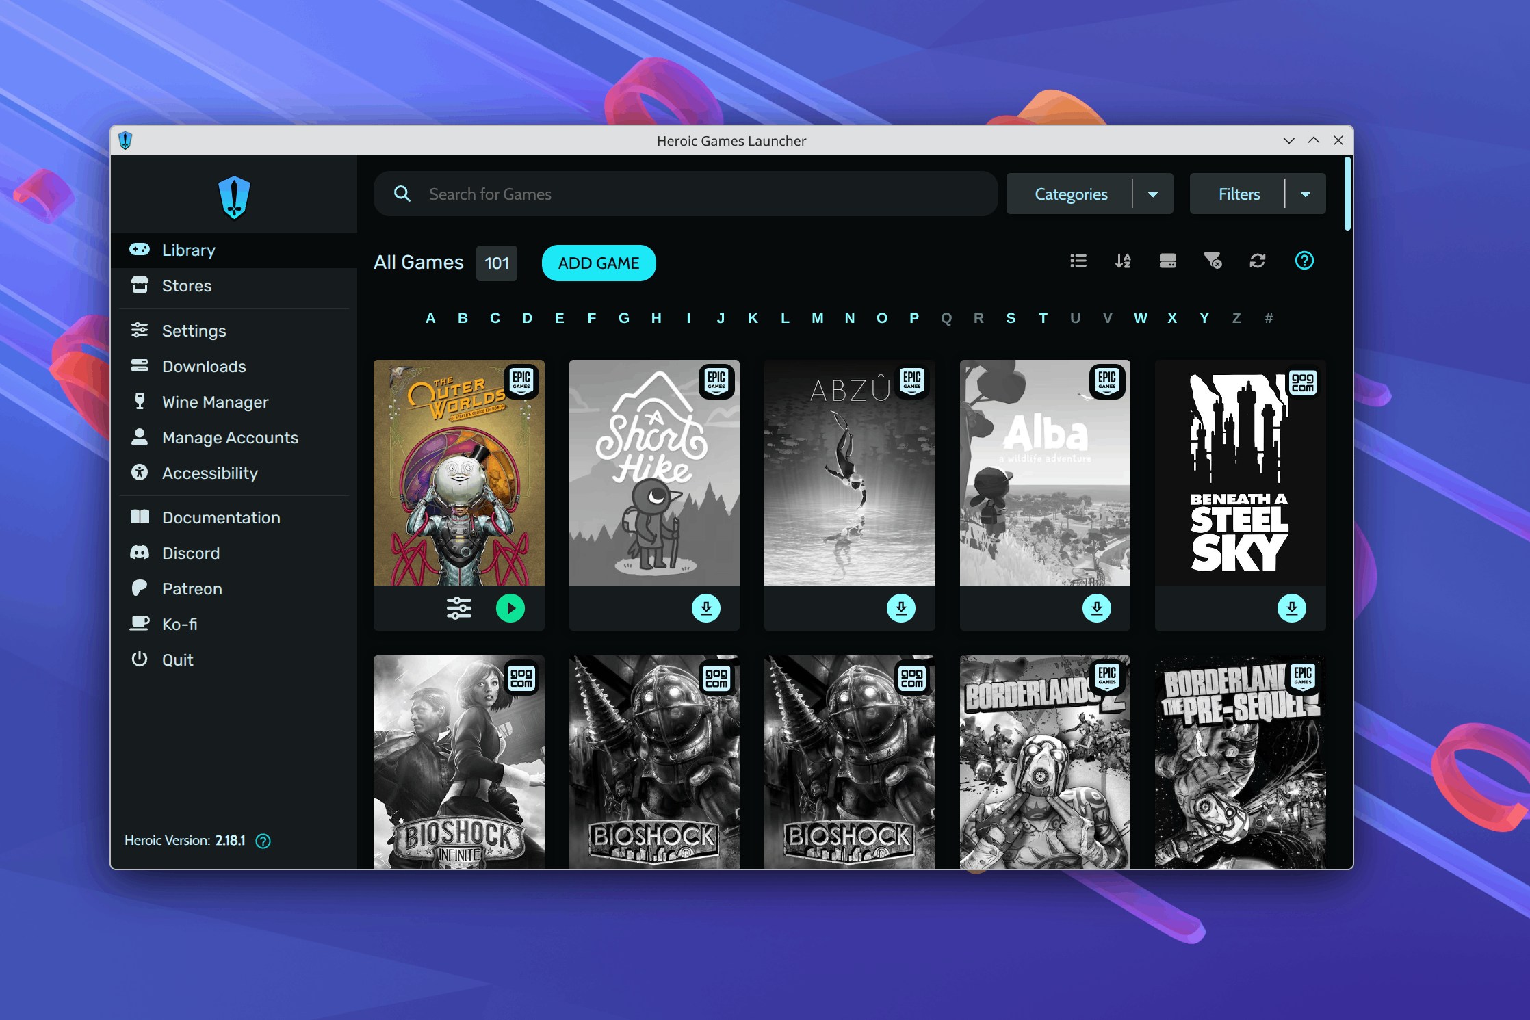Expand the Categories dropdown

click(x=1154, y=194)
